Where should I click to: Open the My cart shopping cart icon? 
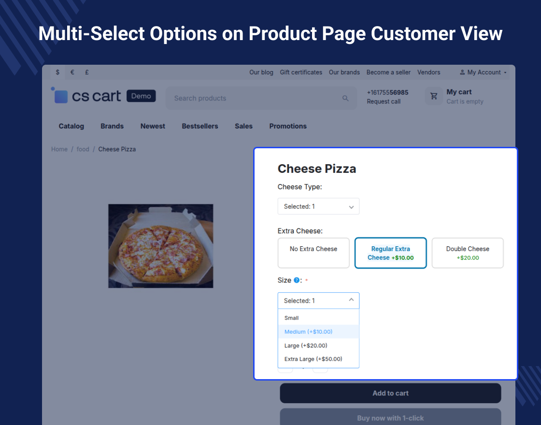pyautogui.click(x=434, y=96)
